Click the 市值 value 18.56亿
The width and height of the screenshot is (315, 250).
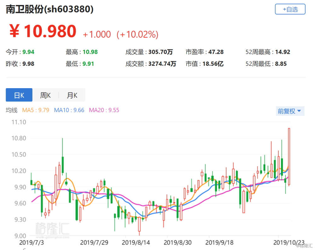click(x=213, y=64)
